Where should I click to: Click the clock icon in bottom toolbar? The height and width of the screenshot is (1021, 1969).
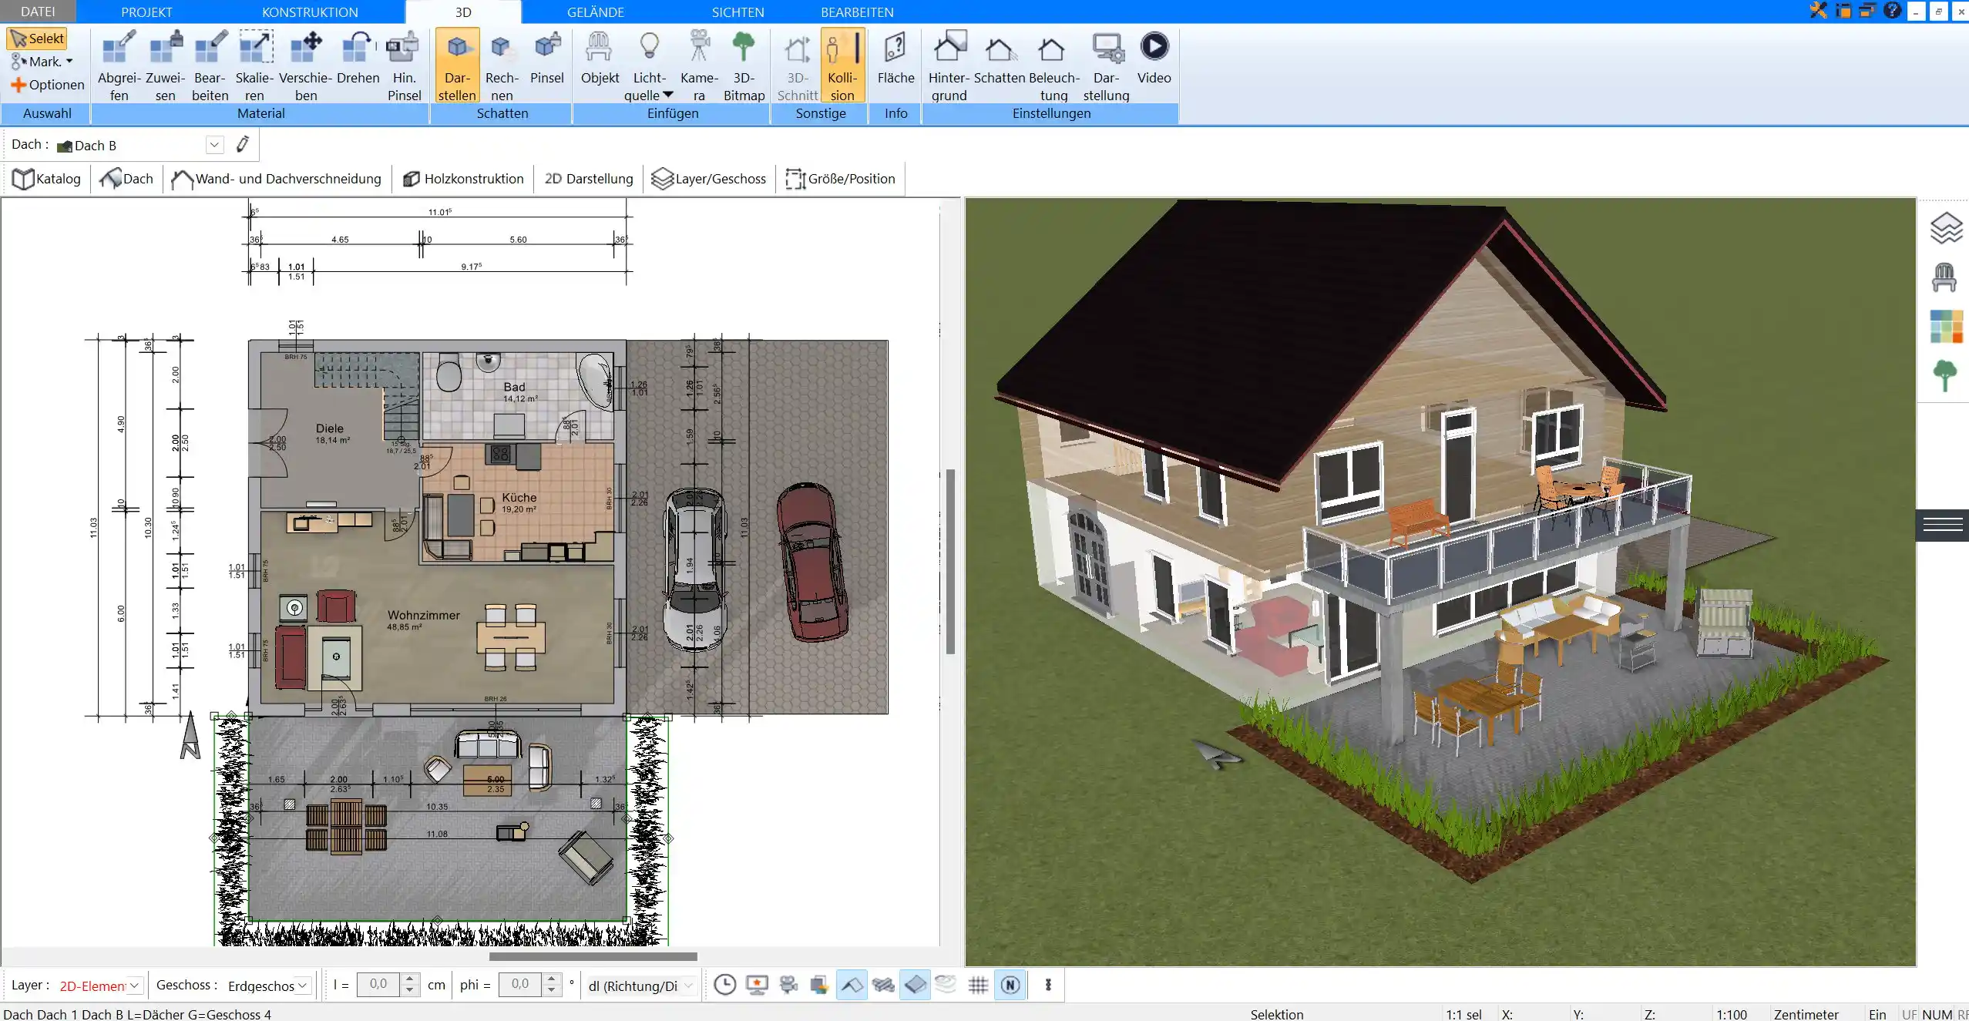724,984
